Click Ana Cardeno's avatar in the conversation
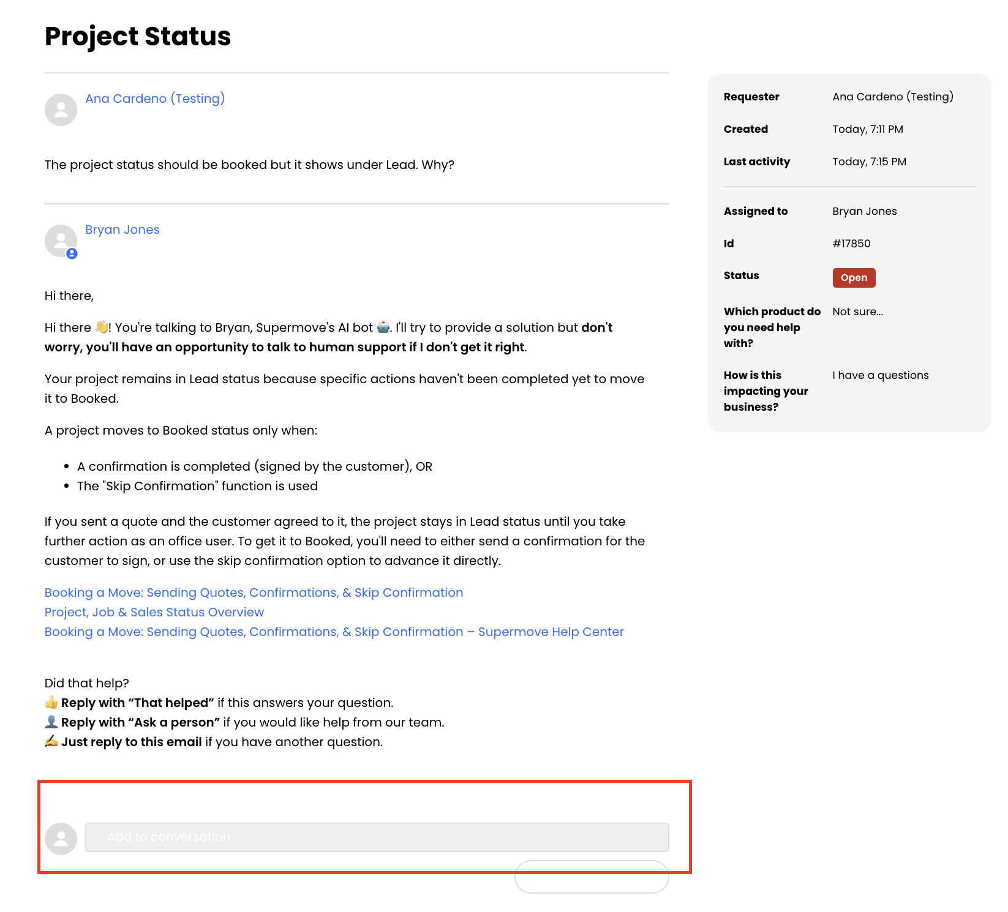Viewport: 1008px width, 912px height. pos(61,110)
